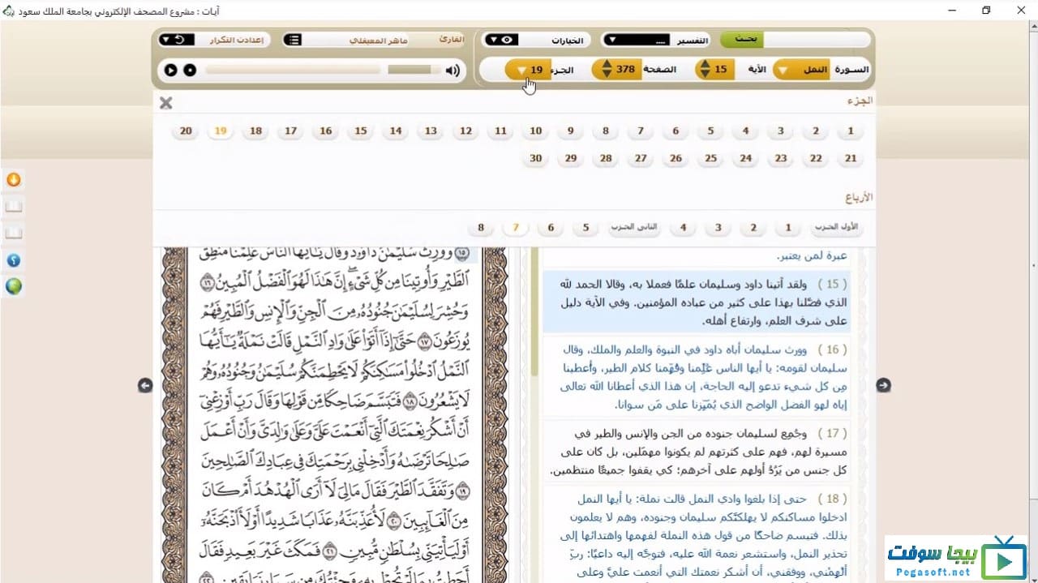The width and height of the screenshot is (1038, 583).
Task: Select quarter 8 in الأرباع row
Action: click(481, 228)
